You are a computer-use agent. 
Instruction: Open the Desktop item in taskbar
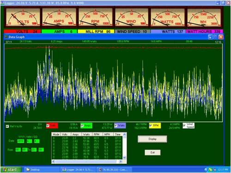[x=33, y=169]
